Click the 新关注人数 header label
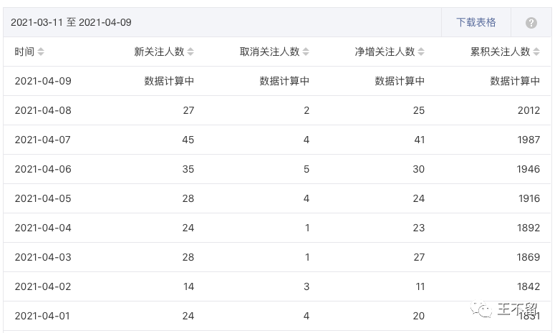This screenshot has height=333, width=555. (x=159, y=52)
